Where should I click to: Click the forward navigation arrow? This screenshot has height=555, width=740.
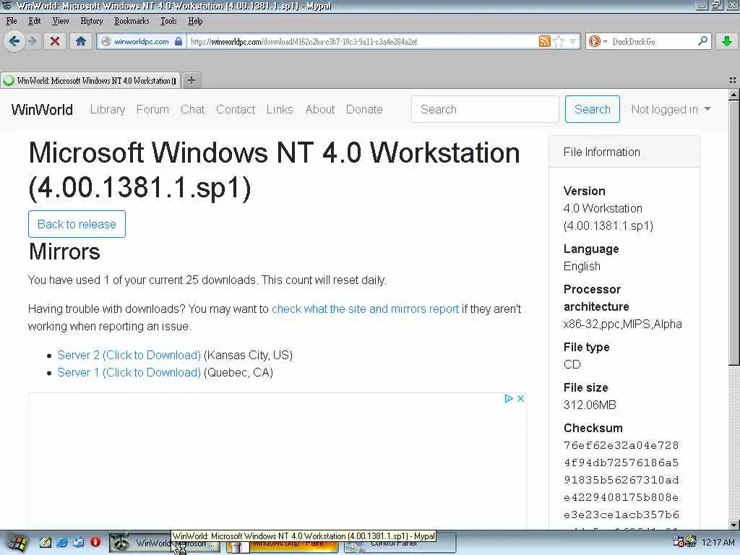point(32,41)
